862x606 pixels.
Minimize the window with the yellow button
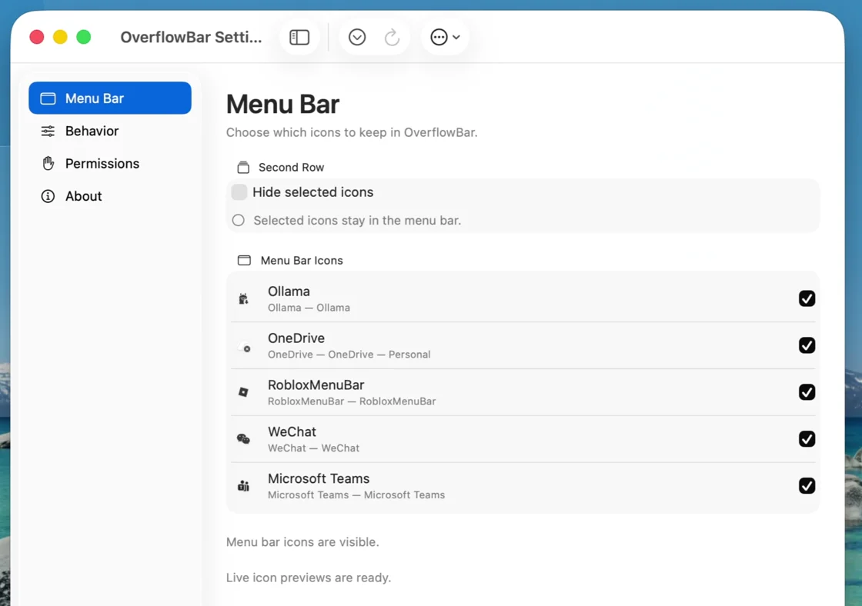(x=60, y=37)
